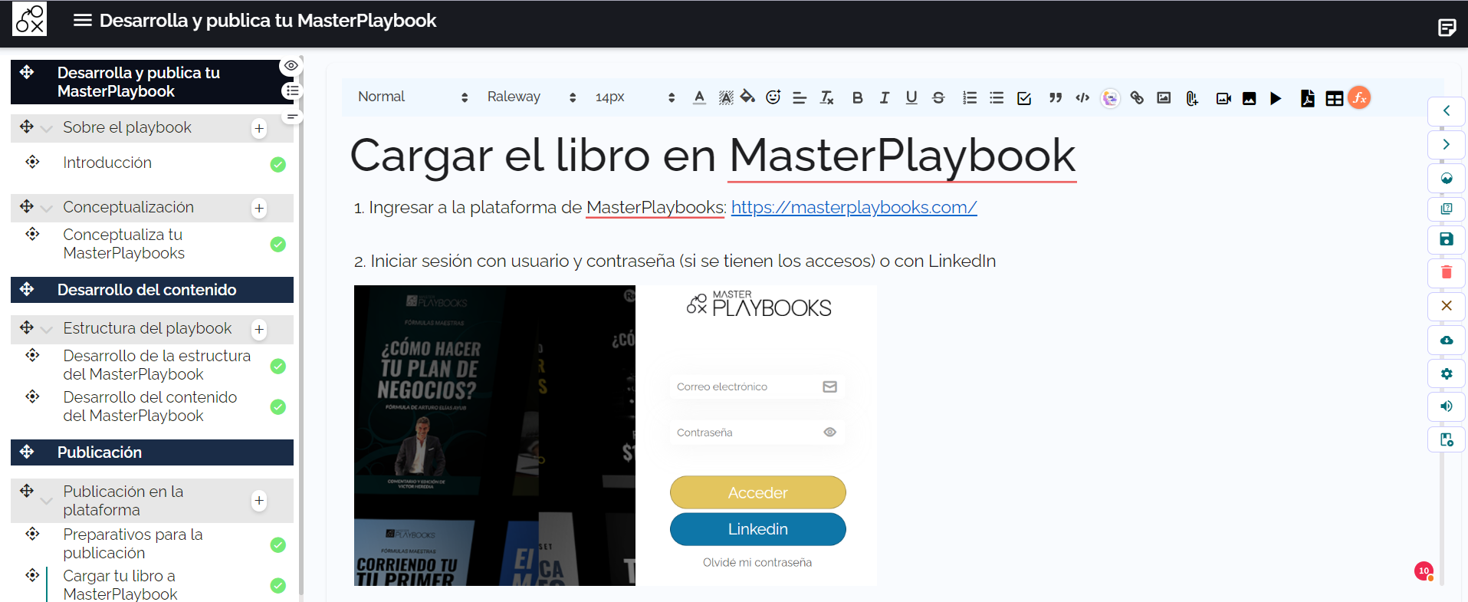Insert a code block
Screen dimensions: 1468x602
[1082, 97]
